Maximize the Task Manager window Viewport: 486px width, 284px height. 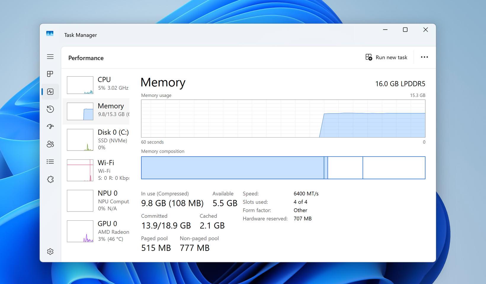[x=405, y=30]
